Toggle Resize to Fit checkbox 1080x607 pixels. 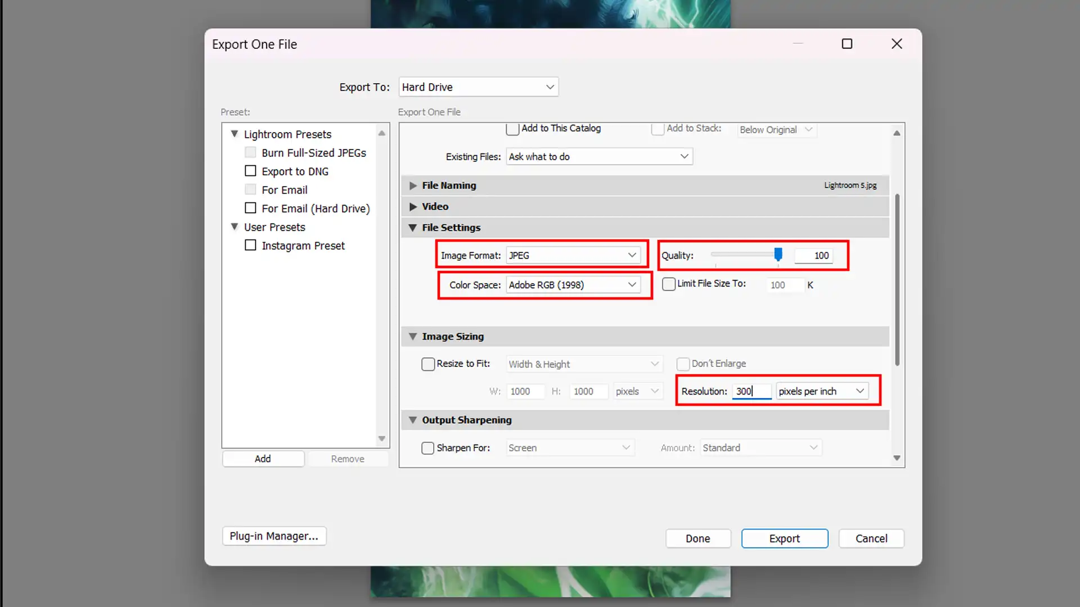pos(427,364)
